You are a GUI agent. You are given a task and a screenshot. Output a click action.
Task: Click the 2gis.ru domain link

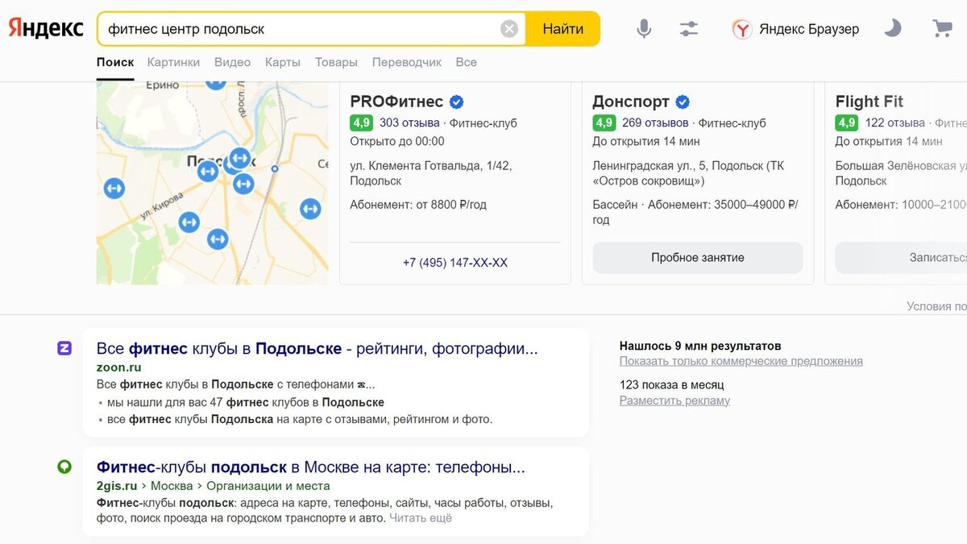116,486
